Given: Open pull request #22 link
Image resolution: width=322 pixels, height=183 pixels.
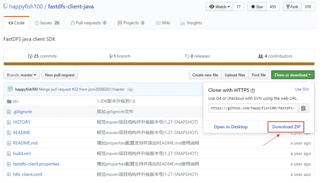Looking at the screenshot, I should click(75, 89).
